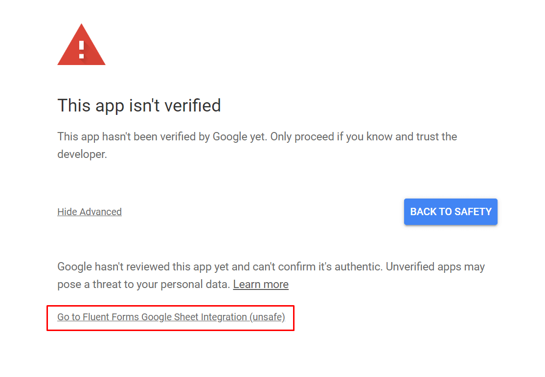Open the Learn more link
Screen dimensions: 545x377
point(261,284)
